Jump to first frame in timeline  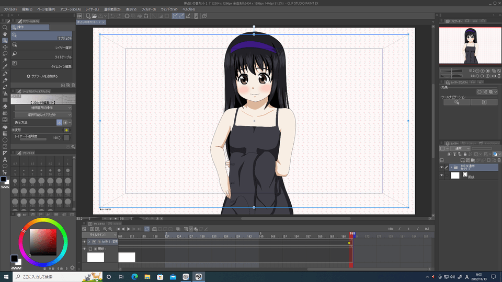pyautogui.click(x=118, y=229)
